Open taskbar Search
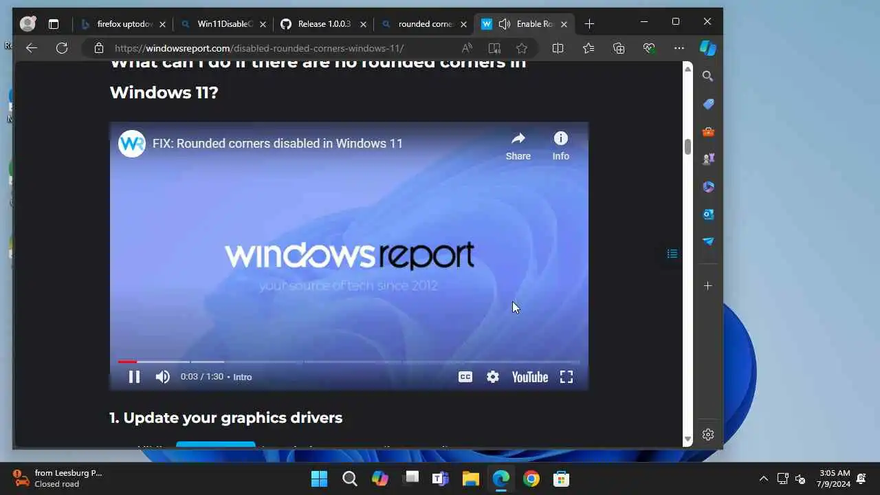 (350, 478)
